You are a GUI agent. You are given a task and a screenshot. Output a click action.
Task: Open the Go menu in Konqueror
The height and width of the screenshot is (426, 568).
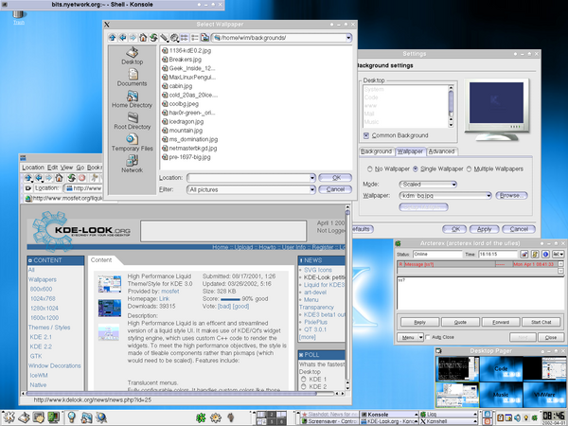[80, 167]
